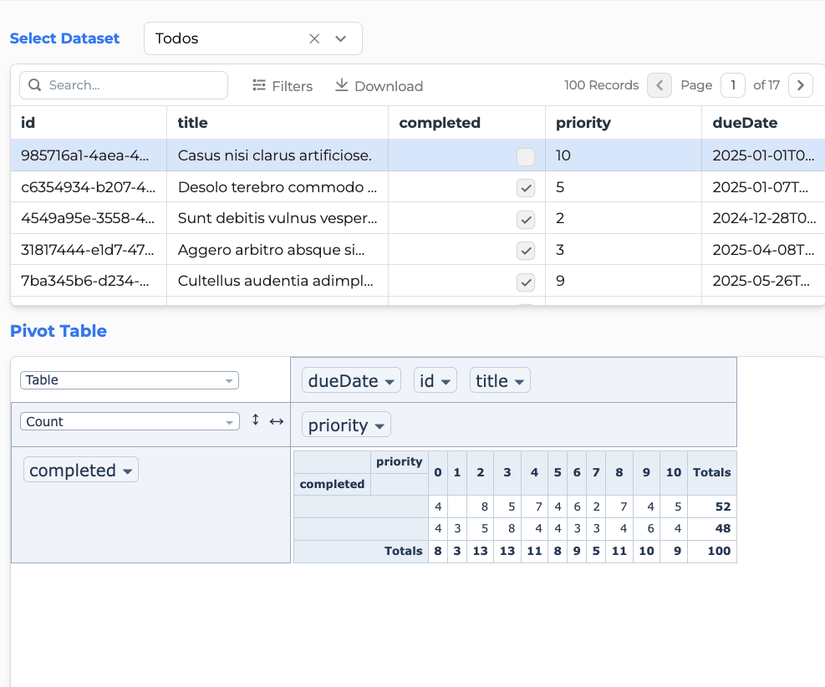Go to the previous records page
Viewport: 825px width, 687px height.
coord(659,85)
